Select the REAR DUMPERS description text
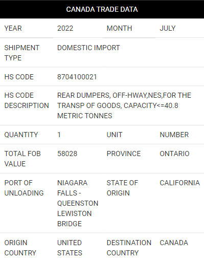Screen dimensions: 204x261 (x=124, y=105)
